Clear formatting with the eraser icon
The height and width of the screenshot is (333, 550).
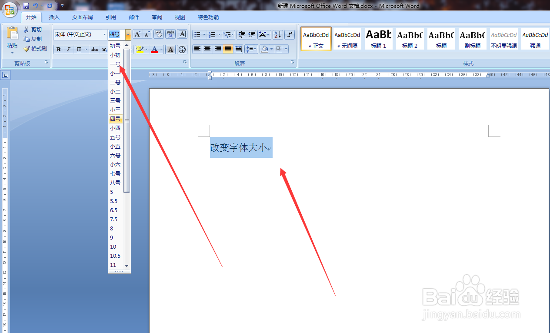tap(159, 34)
